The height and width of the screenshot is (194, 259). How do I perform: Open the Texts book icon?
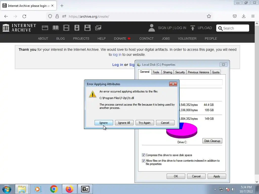coord(56,28)
